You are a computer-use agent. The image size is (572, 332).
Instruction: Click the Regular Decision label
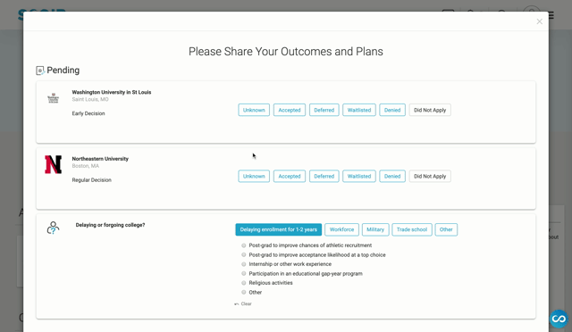tap(91, 180)
